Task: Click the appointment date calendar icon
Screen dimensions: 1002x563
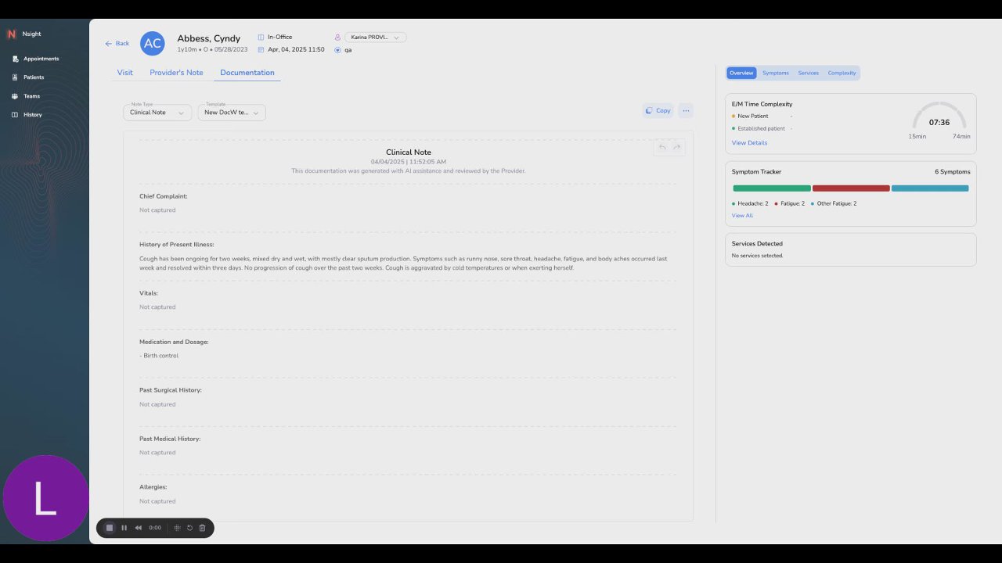Action: click(261, 49)
